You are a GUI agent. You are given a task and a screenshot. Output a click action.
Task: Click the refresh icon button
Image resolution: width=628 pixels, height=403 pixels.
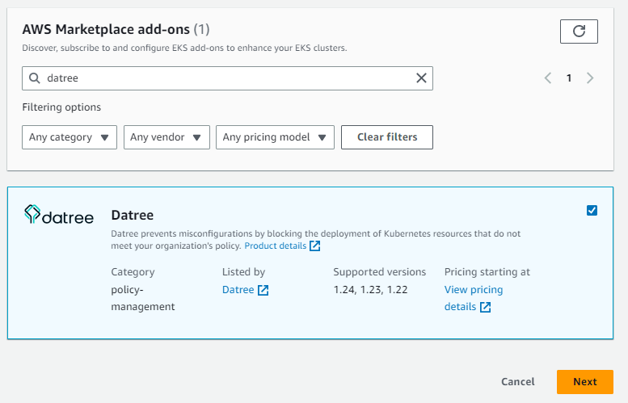click(x=579, y=31)
